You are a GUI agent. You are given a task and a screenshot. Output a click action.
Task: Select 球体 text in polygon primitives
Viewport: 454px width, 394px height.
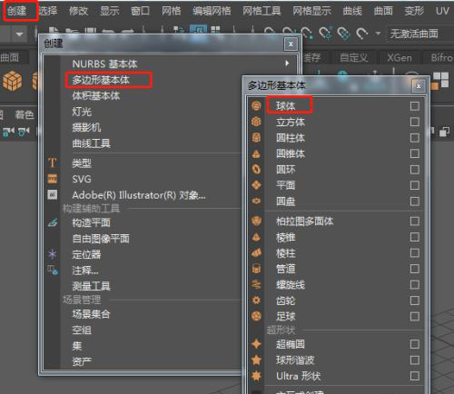point(285,106)
